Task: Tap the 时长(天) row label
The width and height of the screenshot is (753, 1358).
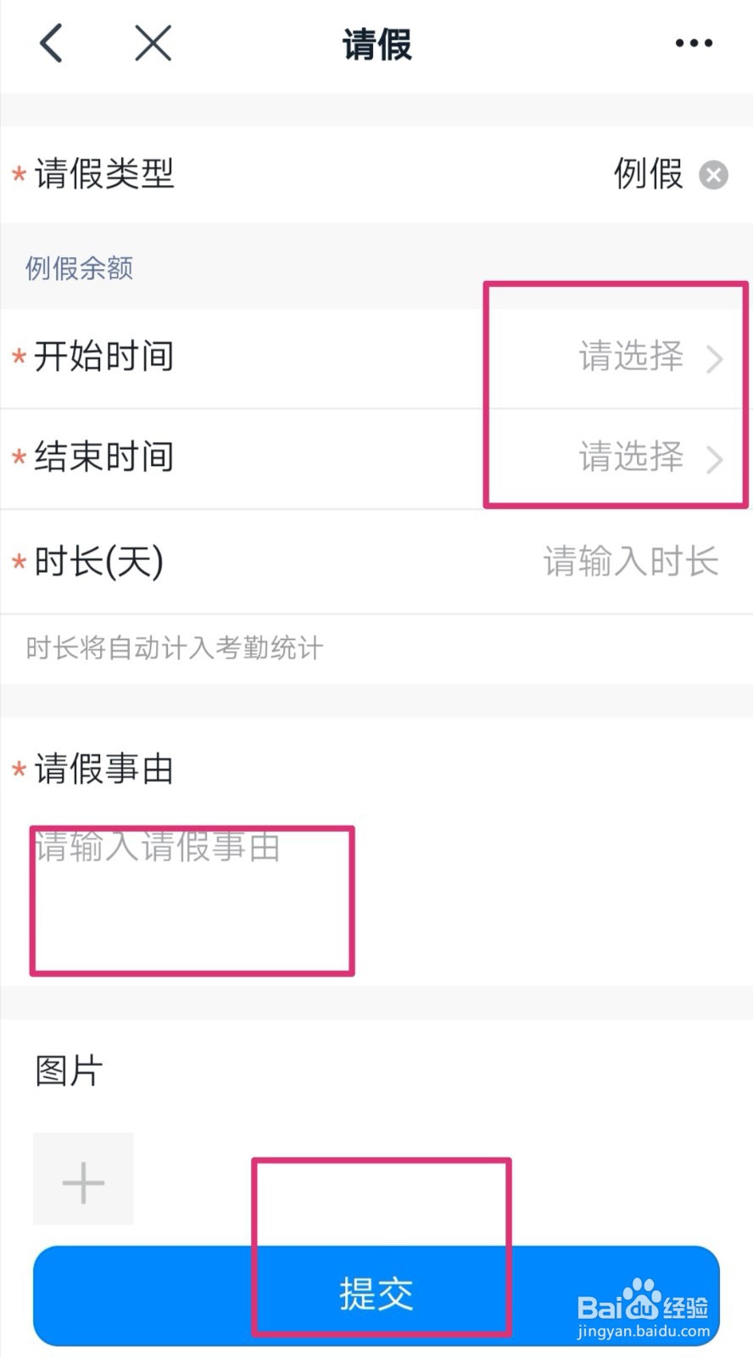Action: pyautogui.click(x=98, y=561)
